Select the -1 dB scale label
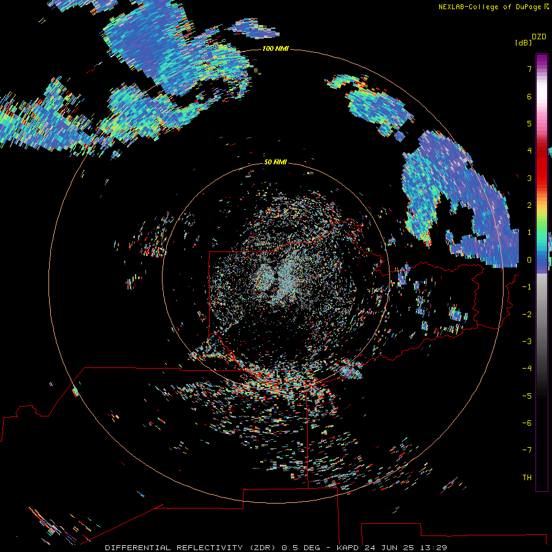The width and height of the screenshot is (552, 552). pyautogui.click(x=527, y=287)
